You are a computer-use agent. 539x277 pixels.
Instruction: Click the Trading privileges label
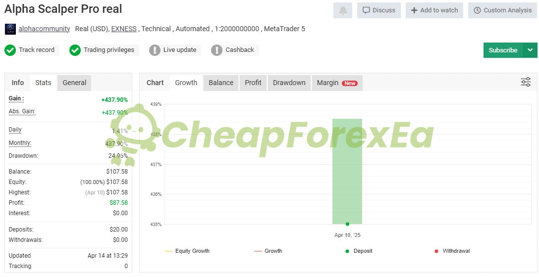coord(109,50)
